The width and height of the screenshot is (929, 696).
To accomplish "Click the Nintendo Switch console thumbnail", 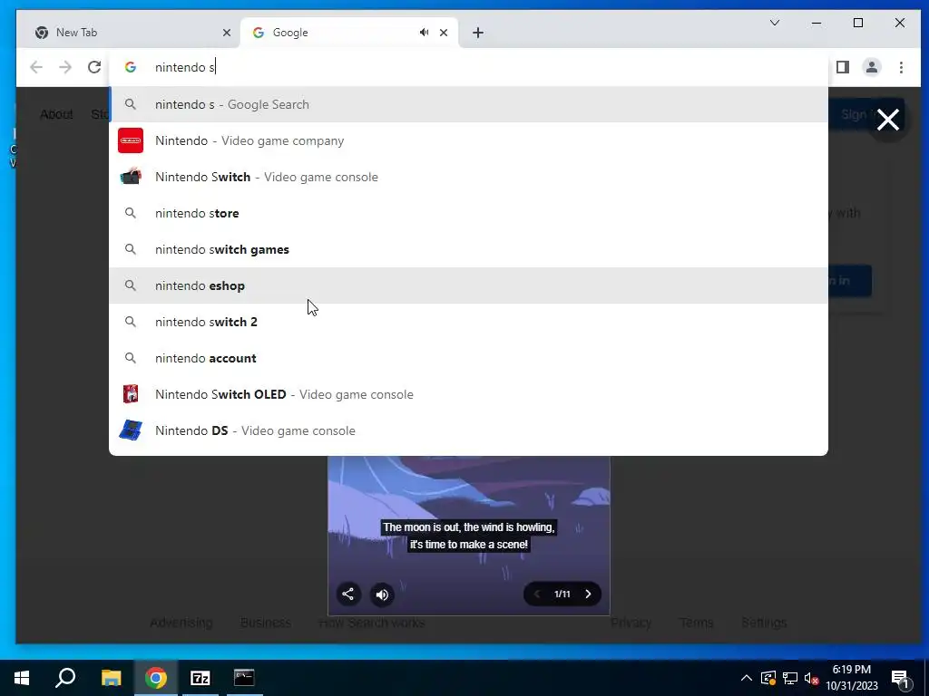I will 131,177.
